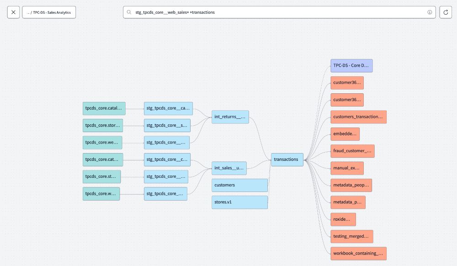Screen dimensions: 457x266
Task: Open the TPC-DS - Core D… node
Action: point(351,65)
